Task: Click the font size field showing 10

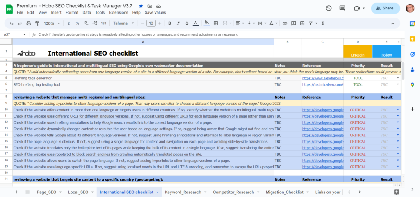Action: coord(151,23)
